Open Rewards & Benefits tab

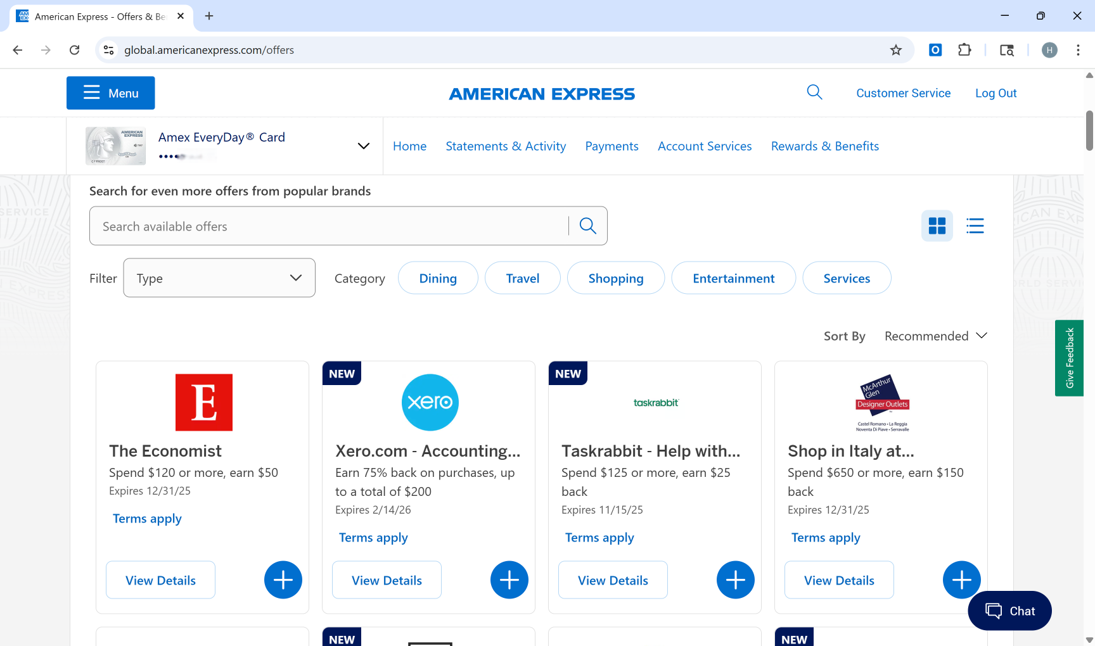pyautogui.click(x=824, y=146)
